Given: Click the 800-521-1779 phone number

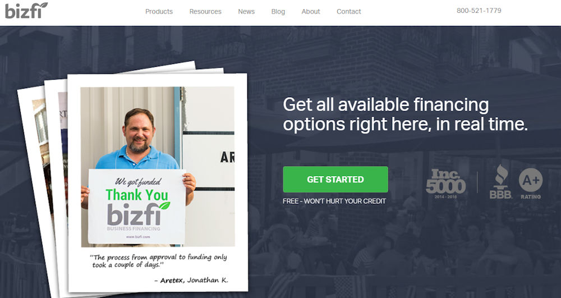Looking at the screenshot, I should 479,11.
